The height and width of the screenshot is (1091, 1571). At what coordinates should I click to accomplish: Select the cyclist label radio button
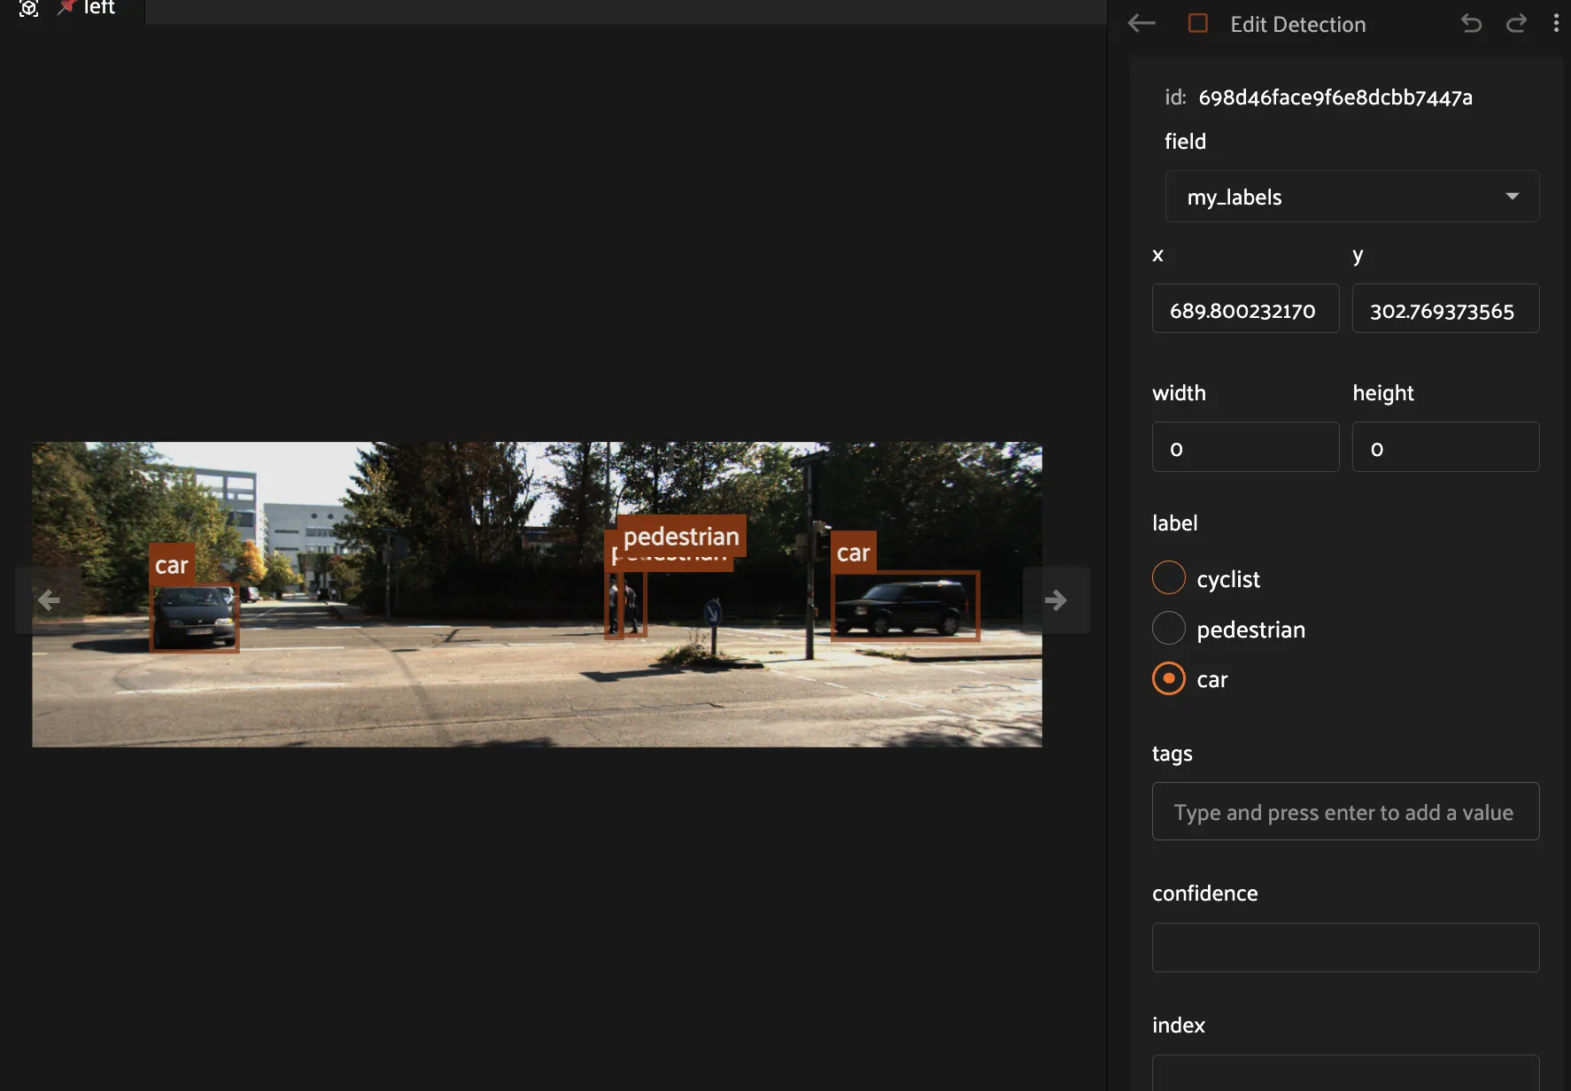[x=1168, y=578]
